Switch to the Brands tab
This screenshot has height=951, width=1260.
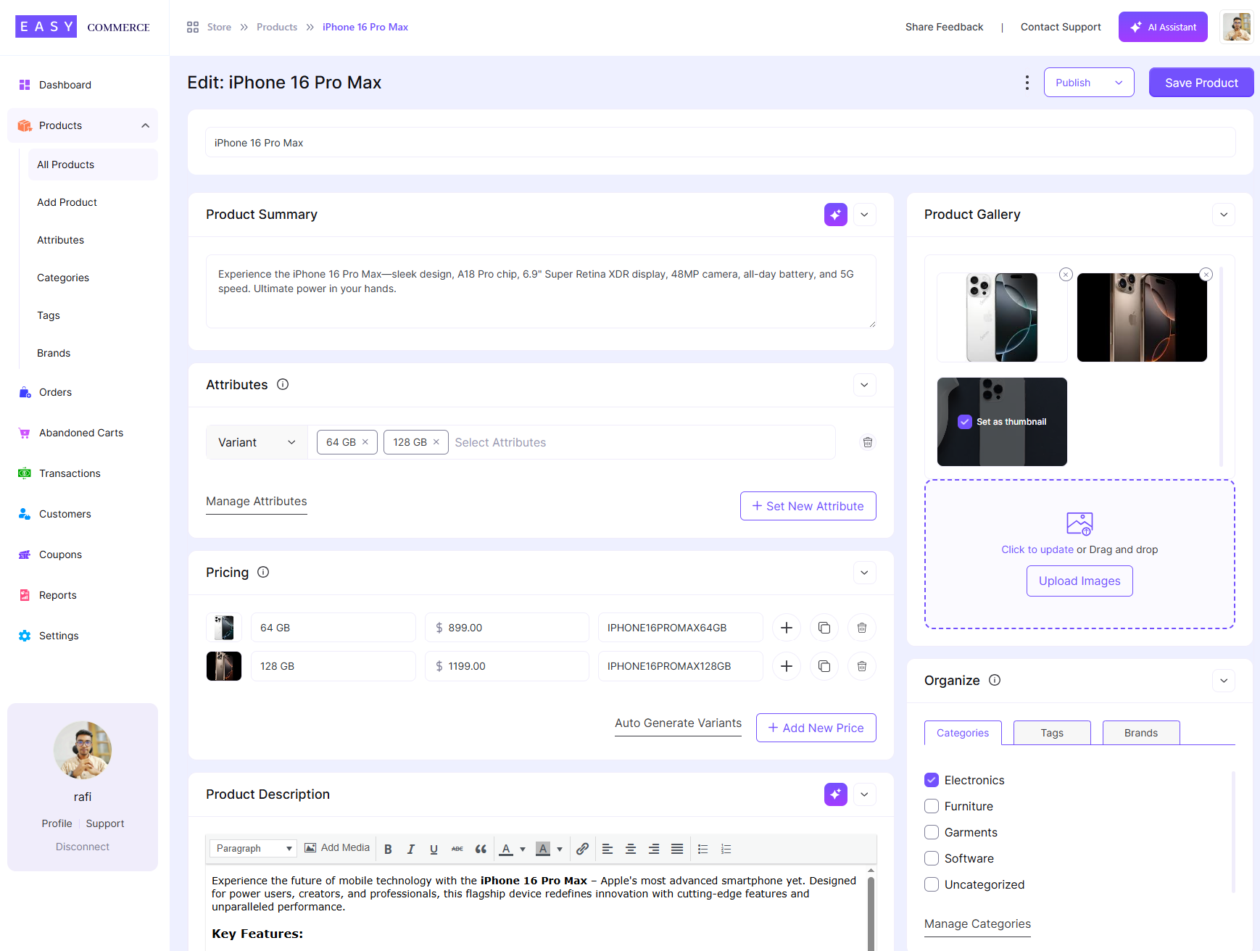pos(1141,733)
